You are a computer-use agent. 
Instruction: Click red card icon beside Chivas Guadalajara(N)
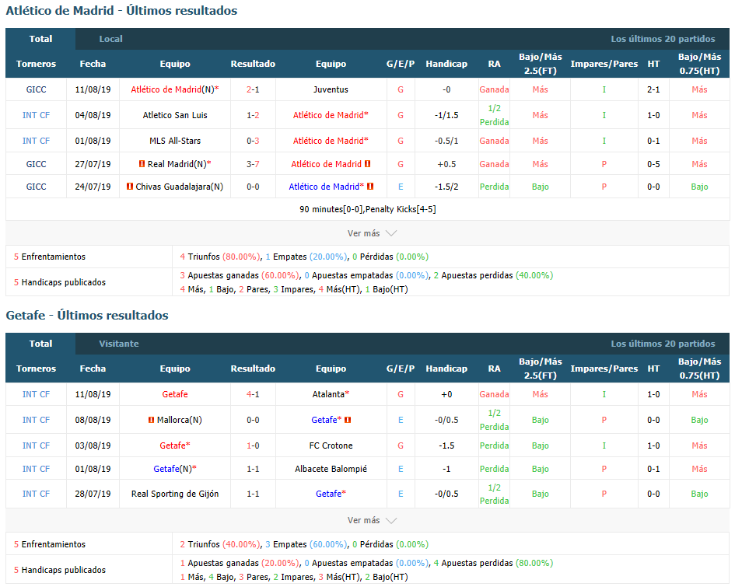coord(129,187)
